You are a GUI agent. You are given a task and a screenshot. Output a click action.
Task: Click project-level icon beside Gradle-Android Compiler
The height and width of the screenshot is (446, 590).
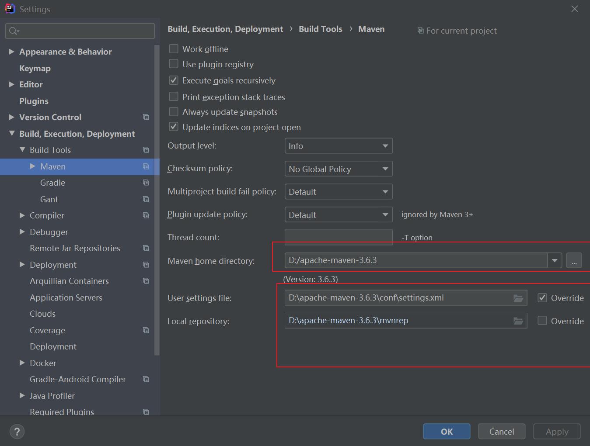pyautogui.click(x=146, y=379)
